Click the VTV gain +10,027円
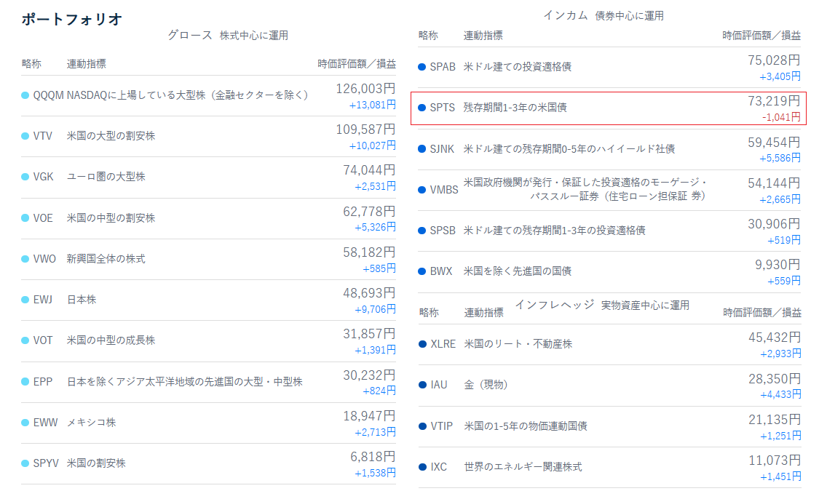The height and width of the screenshot is (491, 819). tap(373, 145)
